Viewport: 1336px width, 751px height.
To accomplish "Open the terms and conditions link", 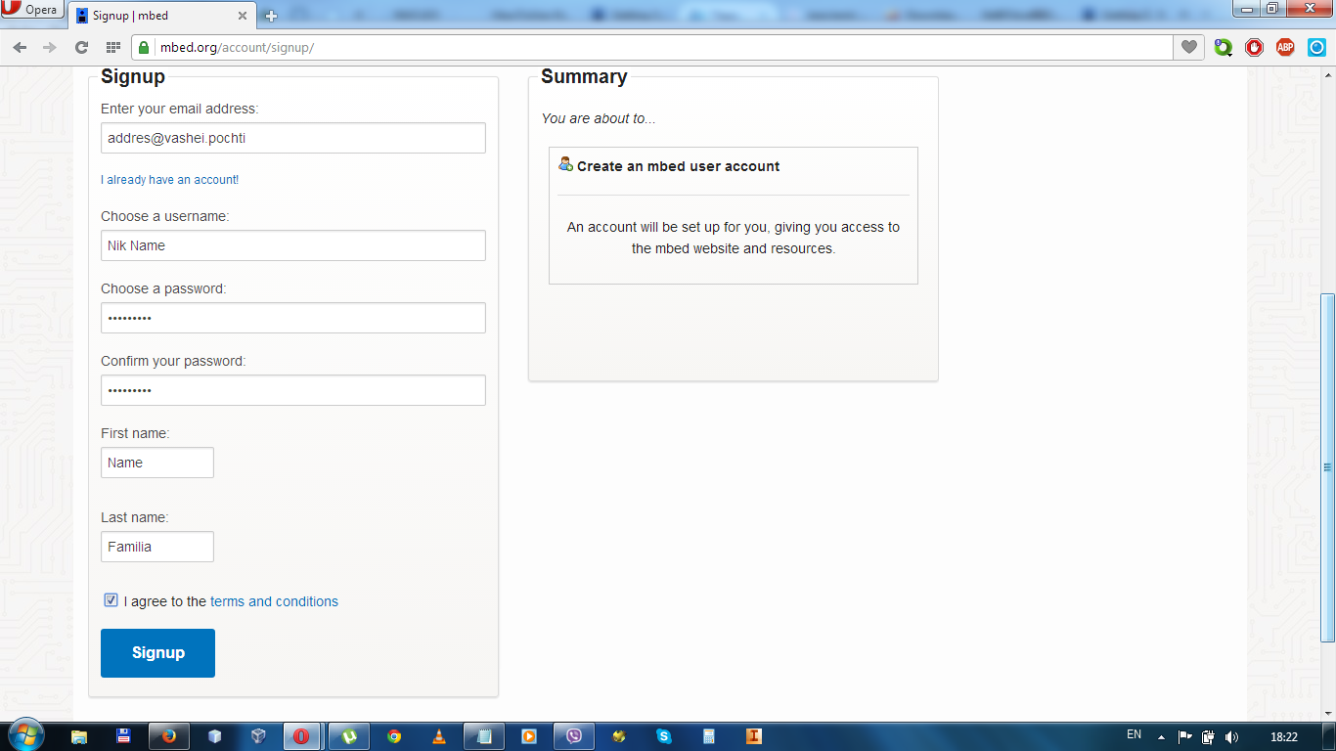I will (274, 601).
